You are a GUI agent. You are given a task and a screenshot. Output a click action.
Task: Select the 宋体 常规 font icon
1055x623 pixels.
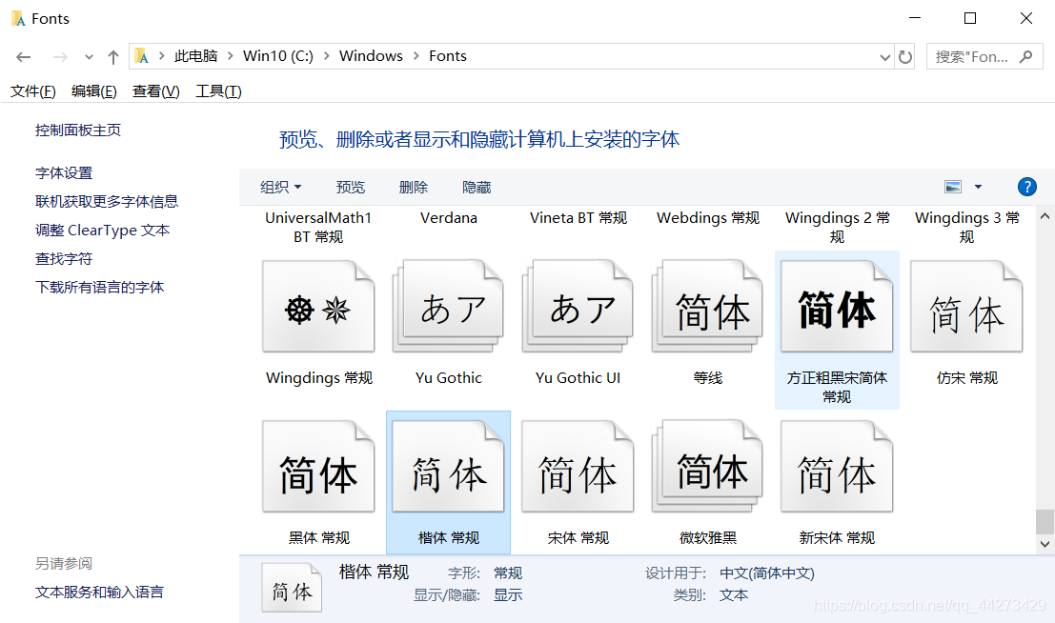pos(578,467)
